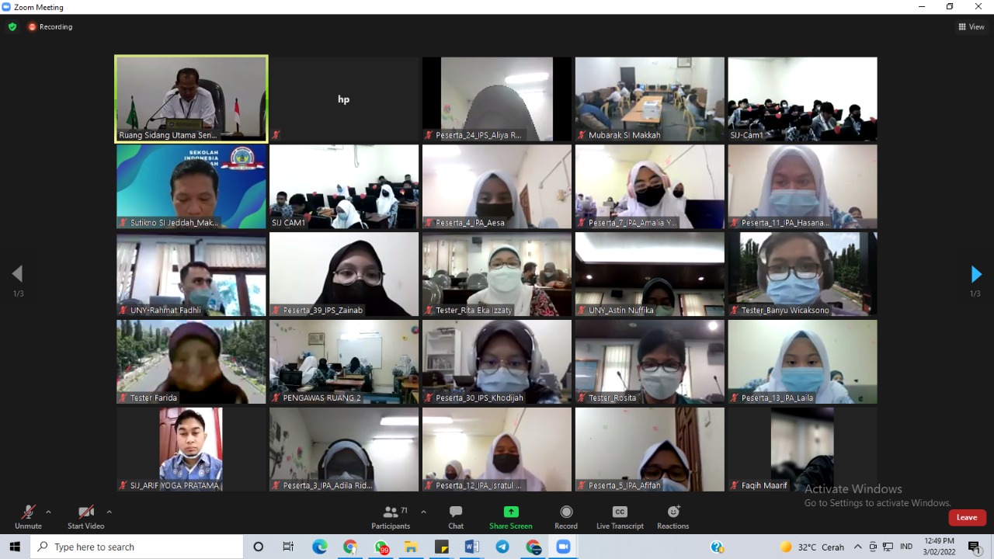
Task: Show hidden system tray icons
Action: point(857,547)
